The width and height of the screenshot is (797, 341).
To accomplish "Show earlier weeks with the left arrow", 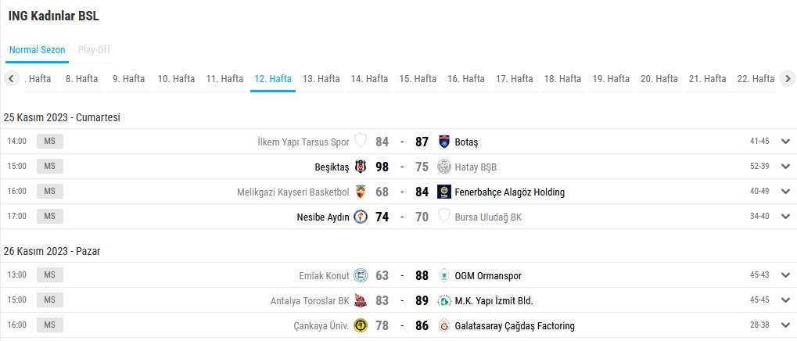I will pos(11,78).
